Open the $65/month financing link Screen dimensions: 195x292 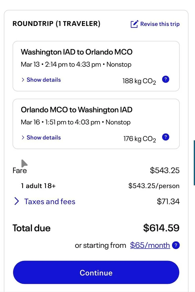tap(150, 245)
